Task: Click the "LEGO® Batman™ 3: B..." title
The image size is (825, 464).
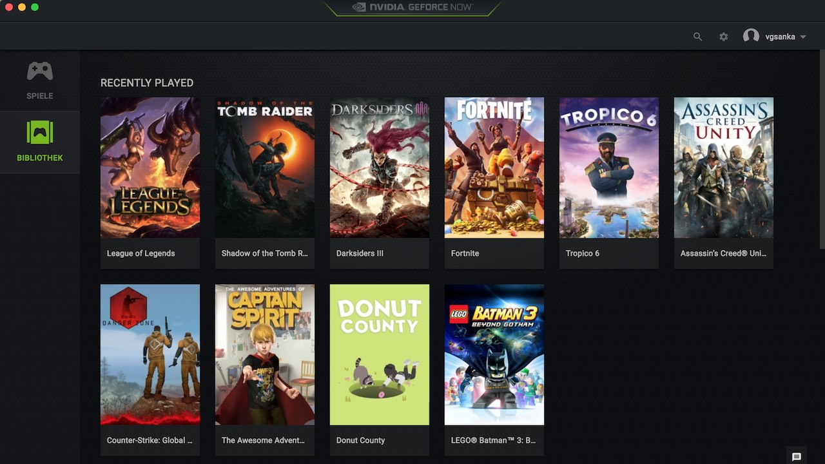Action: (493, 440)
